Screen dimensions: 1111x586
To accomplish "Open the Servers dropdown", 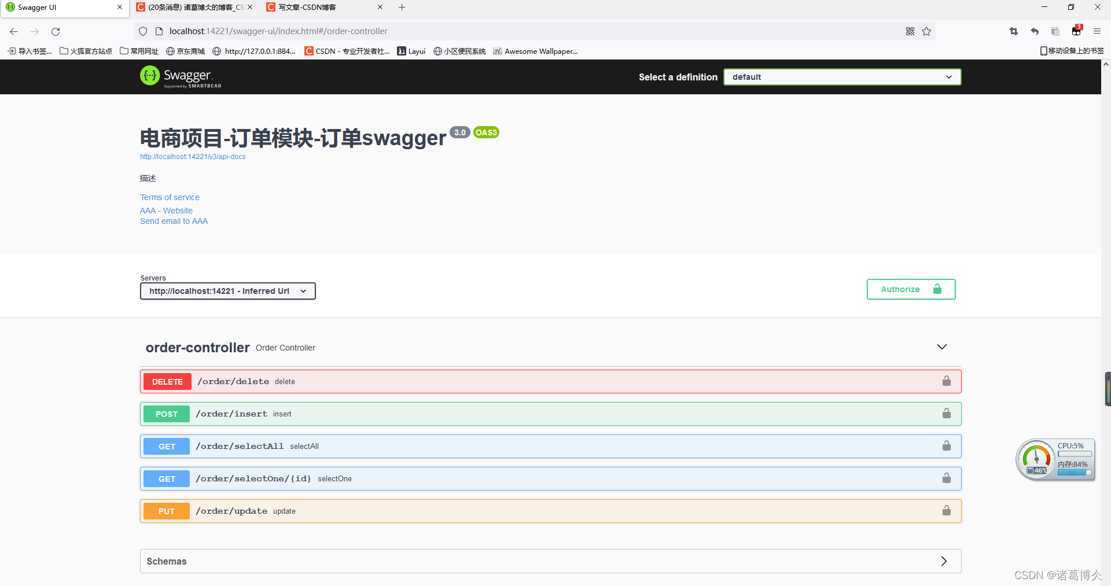I will click(228, 291).
